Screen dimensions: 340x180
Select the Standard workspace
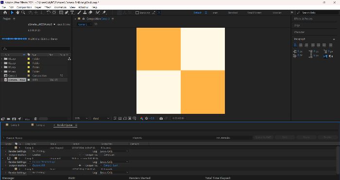click(233, 13)
